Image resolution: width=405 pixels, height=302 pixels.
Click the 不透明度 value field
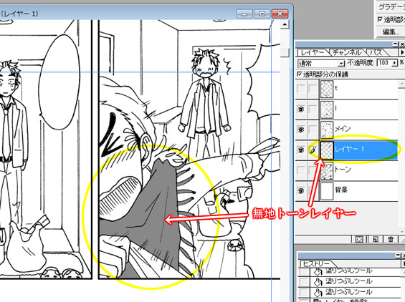384,63
